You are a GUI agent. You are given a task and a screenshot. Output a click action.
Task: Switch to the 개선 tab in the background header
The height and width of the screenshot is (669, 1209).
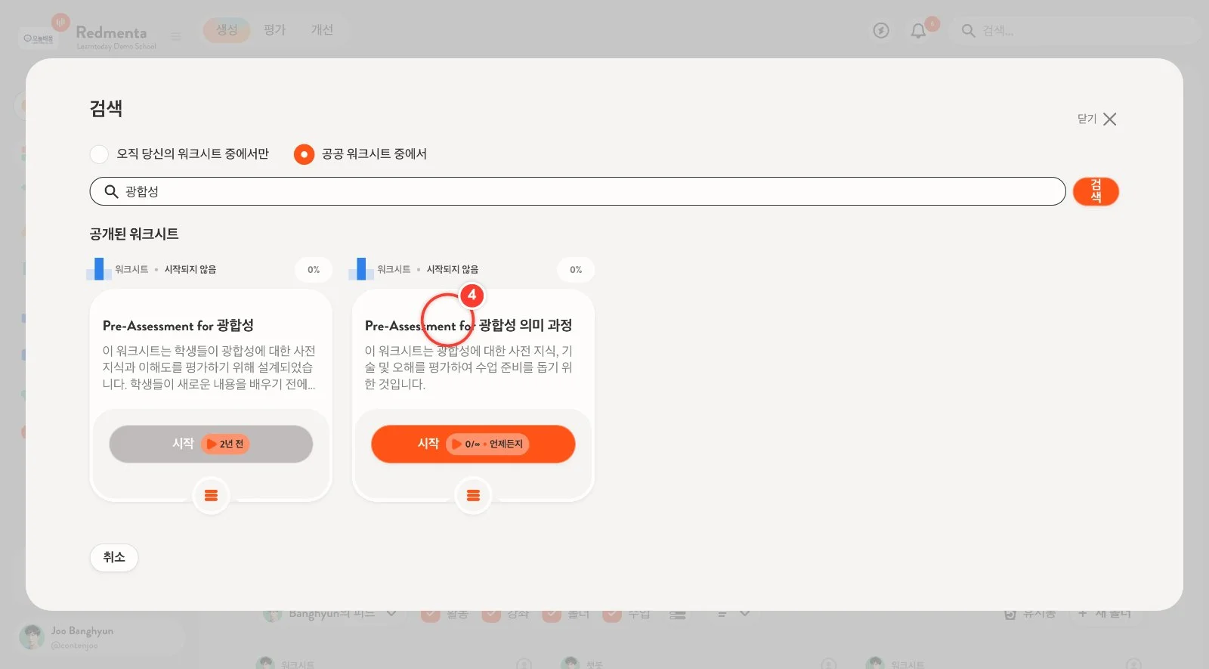(x=322, y=30)
